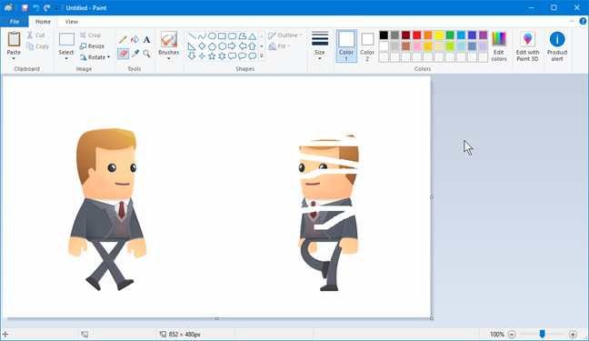Click the Product alert button
This screenshot has height=341, width=589.
(x=557, y=46)
